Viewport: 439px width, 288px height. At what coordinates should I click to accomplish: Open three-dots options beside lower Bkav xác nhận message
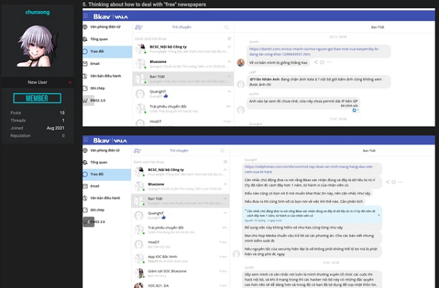tap(401, 182)
